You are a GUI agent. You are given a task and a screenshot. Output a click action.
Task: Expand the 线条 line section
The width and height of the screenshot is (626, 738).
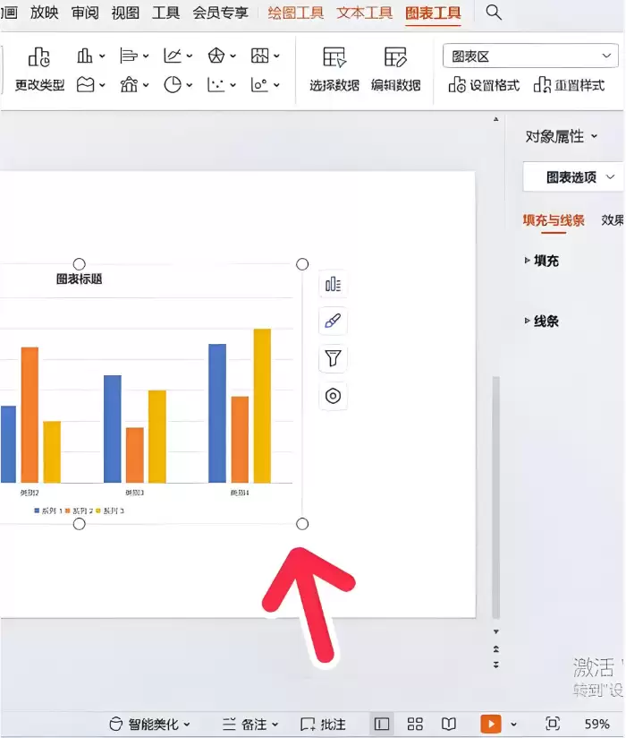tap(541, 321)
